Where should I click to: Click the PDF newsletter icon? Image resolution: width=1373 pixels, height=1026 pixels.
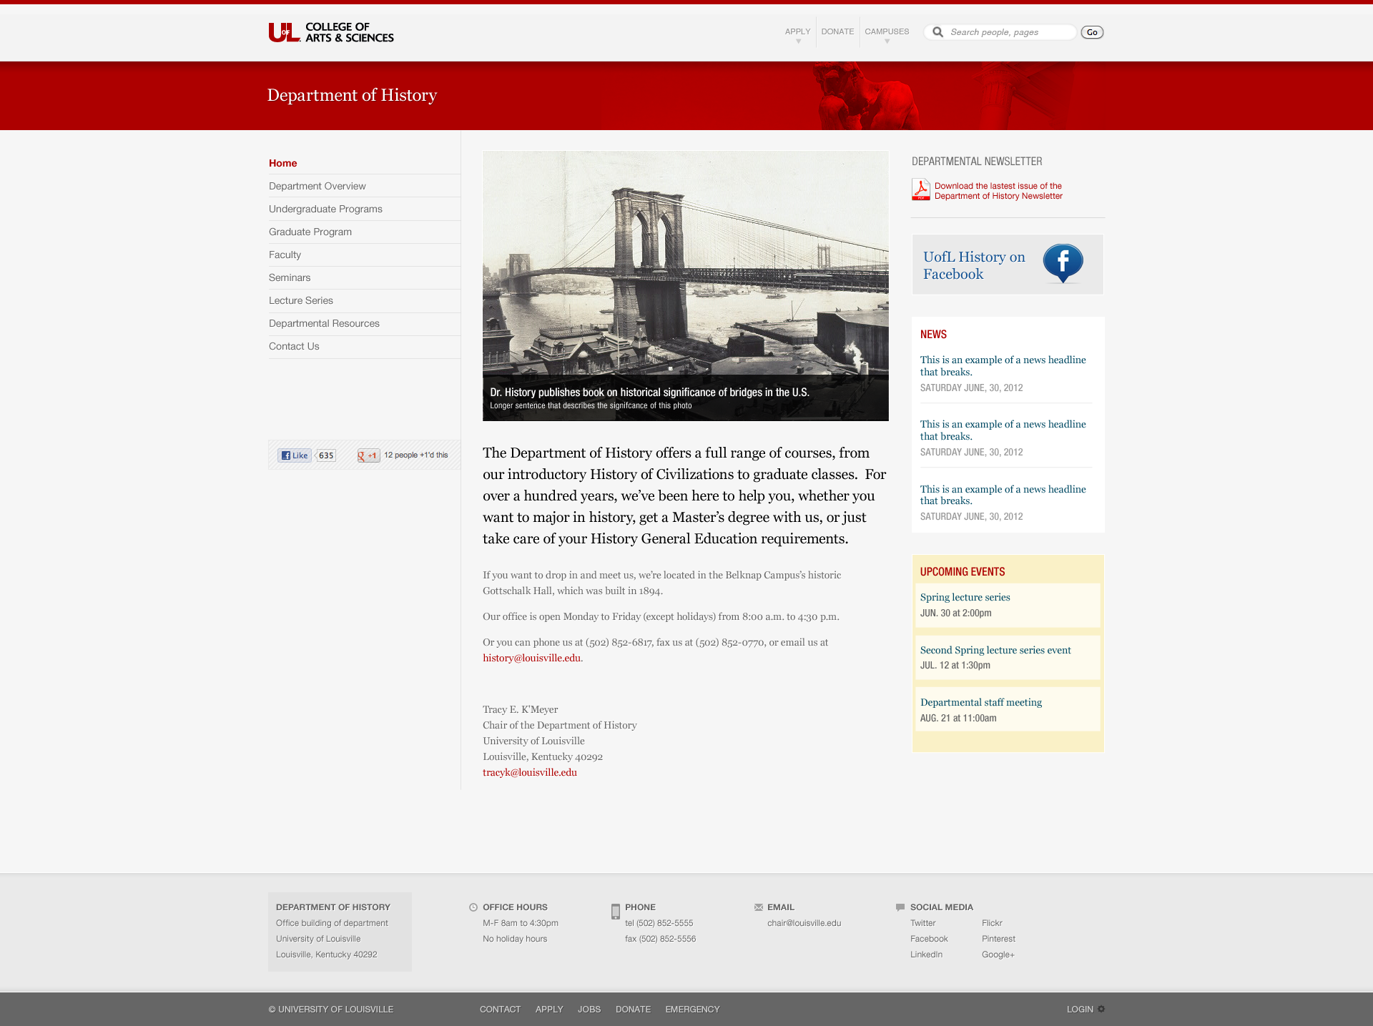click(x=921, y=189)
